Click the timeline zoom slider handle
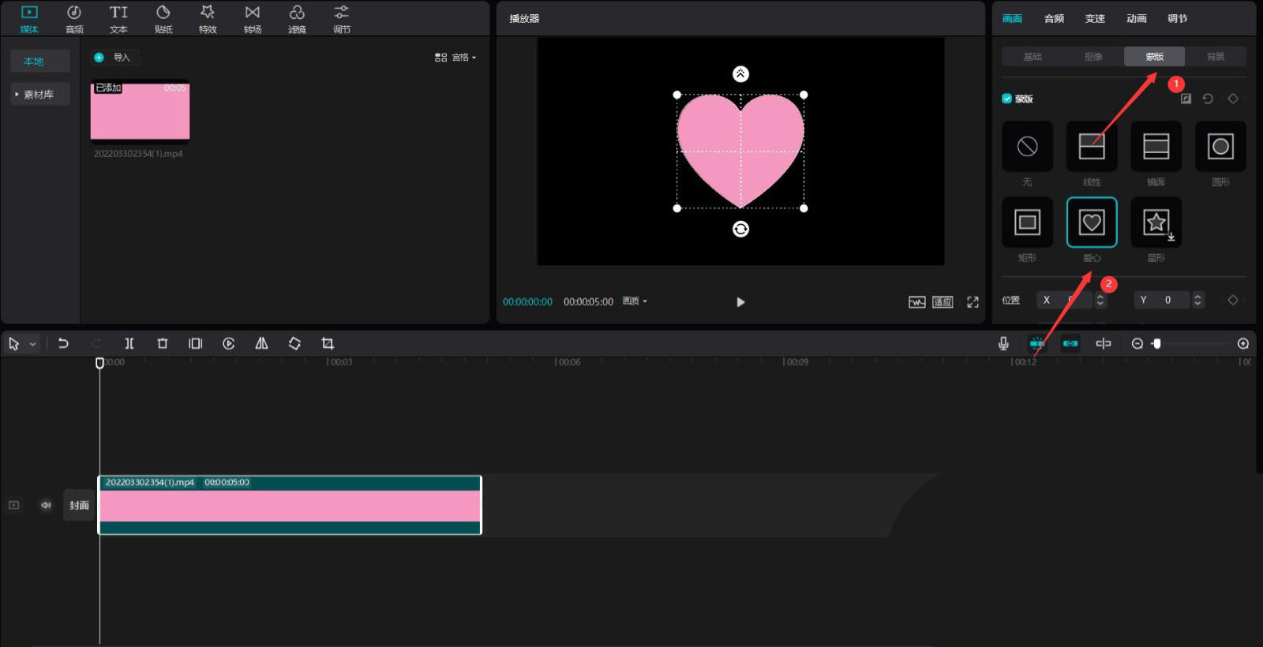This screenshot has height=647, width=1263. coord(1156,343)
